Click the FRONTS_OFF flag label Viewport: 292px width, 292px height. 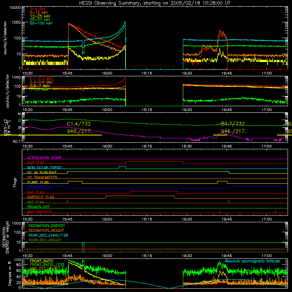pos(39,207)
